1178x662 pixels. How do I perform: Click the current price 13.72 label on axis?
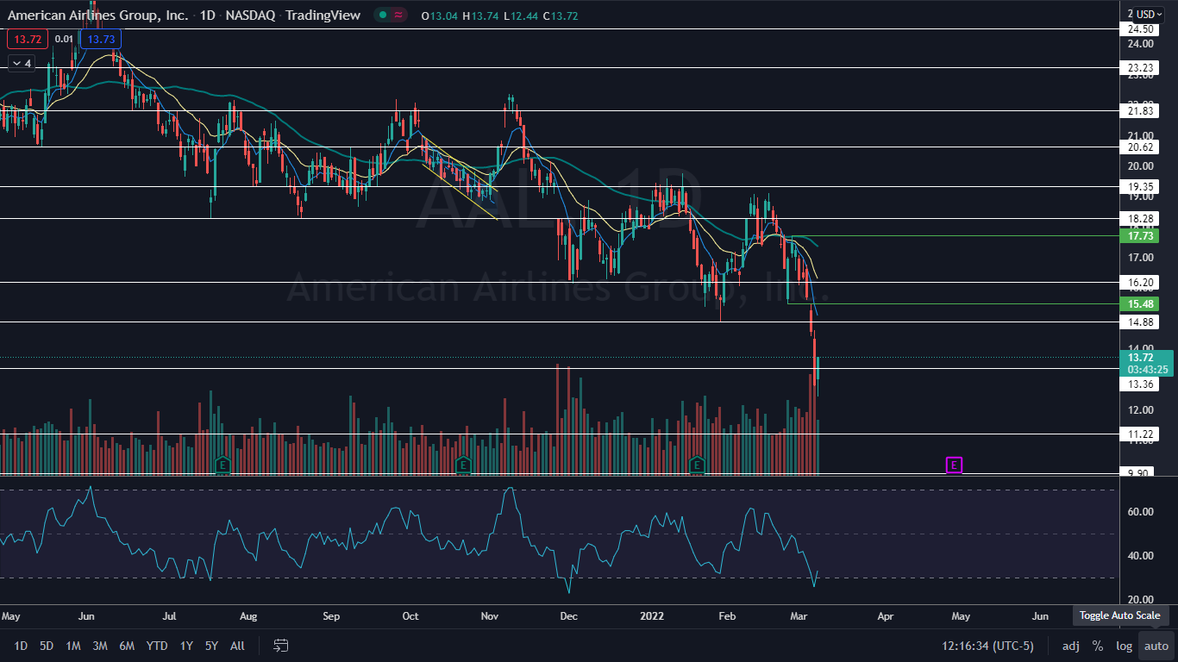pyautogui.click(x=1141, y=357)
